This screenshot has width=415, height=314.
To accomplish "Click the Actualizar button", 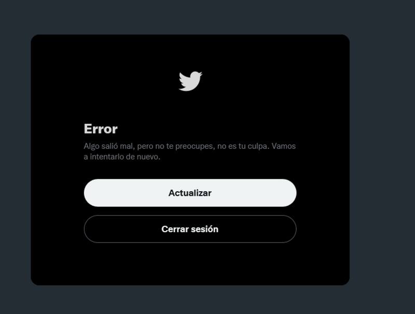I will pyautogui.click(x=190, y=193).
